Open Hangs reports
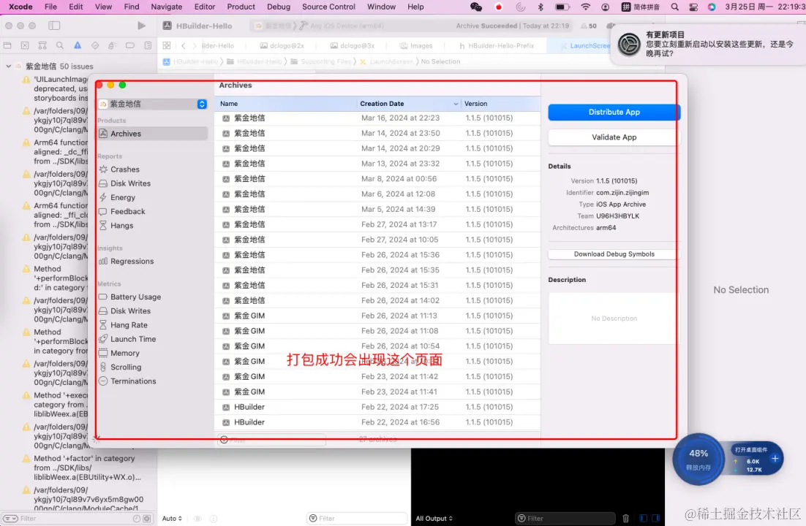 (x=121, y=226)
